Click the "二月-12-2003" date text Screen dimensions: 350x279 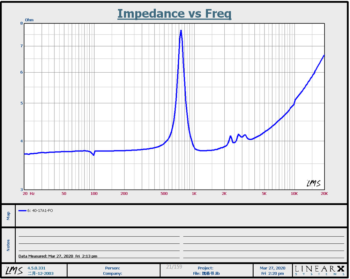(40, 273)
